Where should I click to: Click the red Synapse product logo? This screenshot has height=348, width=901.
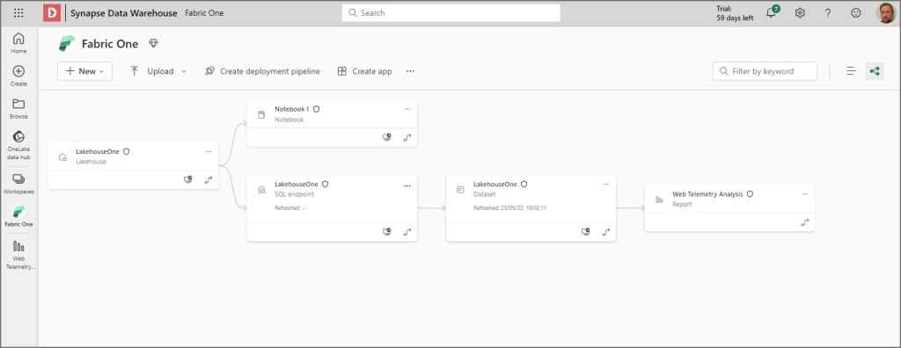click(x=52, y=12)
